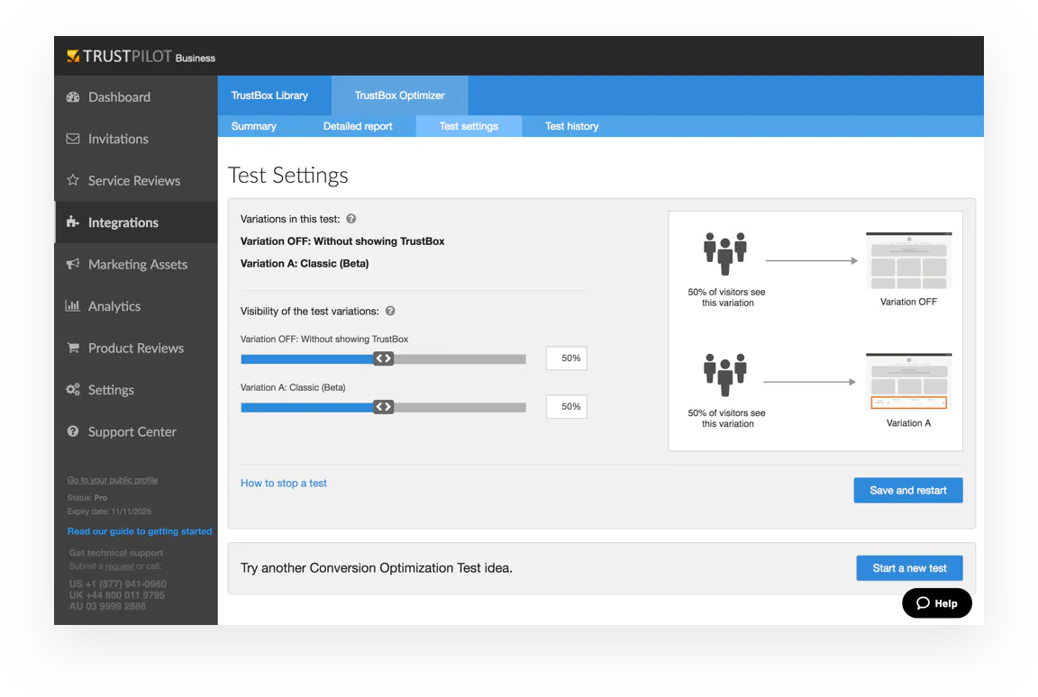This screenshot has width=1038, height=697.
Task: Click the Dashboard gauge icon
Action: point(73,97)
